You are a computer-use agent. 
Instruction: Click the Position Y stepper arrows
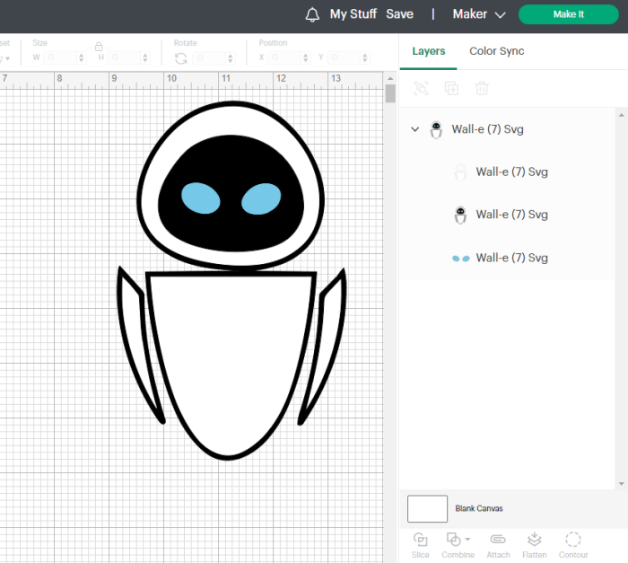pos(365,57)
